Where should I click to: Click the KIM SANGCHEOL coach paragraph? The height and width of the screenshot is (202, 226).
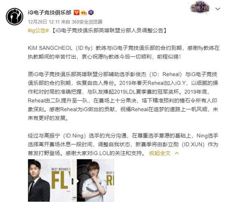click(x=124, y=52)
